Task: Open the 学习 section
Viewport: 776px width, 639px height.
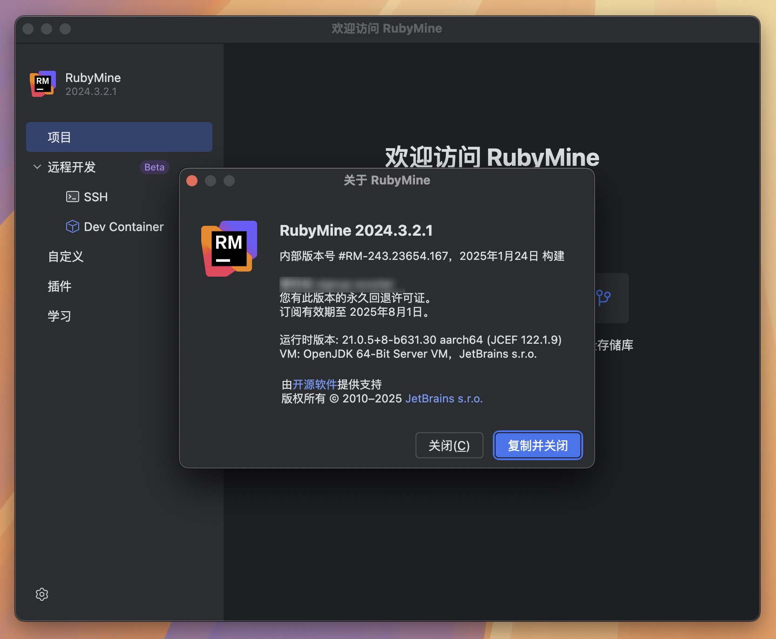Action: coord(60,316)
